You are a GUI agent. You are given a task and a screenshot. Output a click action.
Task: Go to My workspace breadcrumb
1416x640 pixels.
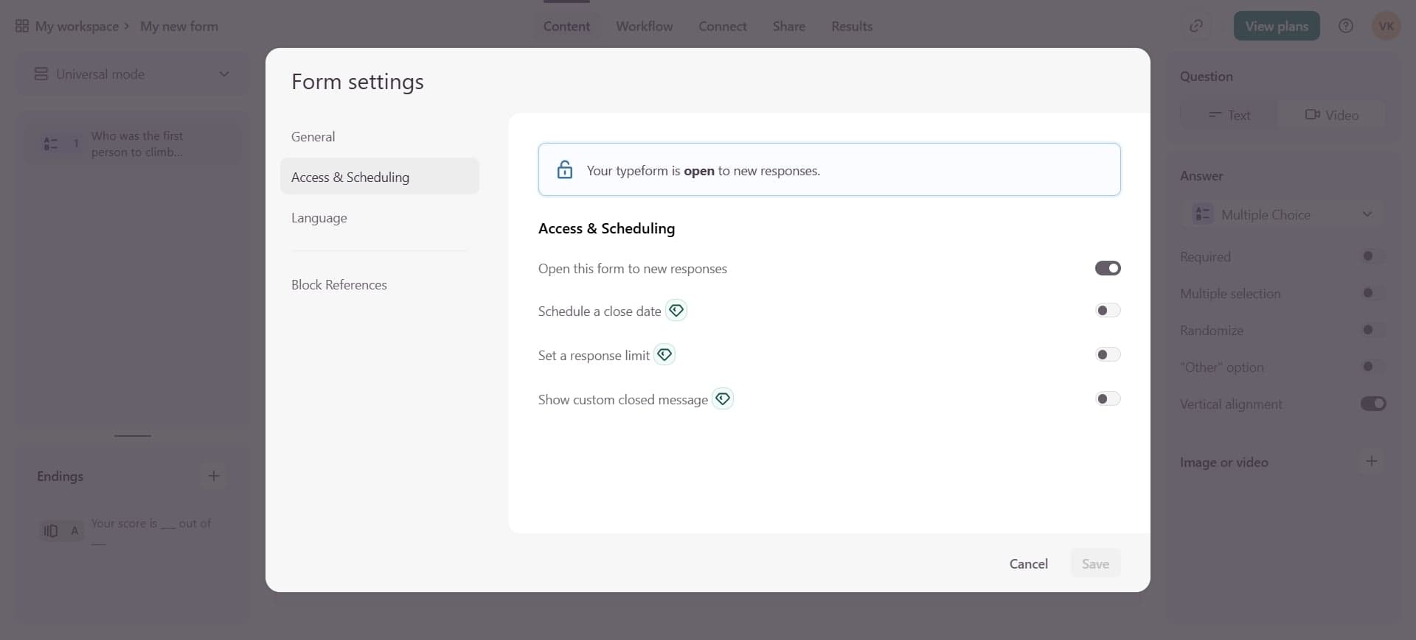tap(77, 26)
